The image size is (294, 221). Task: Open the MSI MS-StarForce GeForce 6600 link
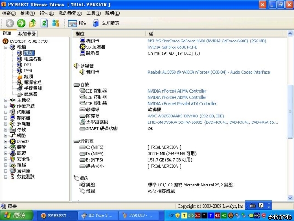[207, 41]
